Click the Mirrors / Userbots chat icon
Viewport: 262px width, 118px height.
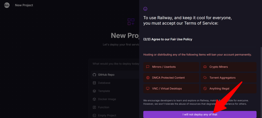[148, 67]
